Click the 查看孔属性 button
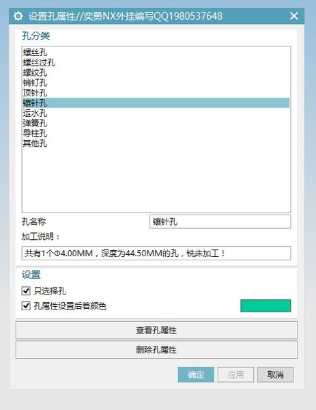The image size is (316, 410). tap(156, 330)
